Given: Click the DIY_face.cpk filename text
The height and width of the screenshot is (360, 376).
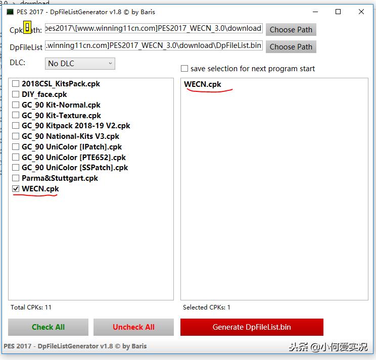Looking at the screenshot, I should [x=44, y=94].
